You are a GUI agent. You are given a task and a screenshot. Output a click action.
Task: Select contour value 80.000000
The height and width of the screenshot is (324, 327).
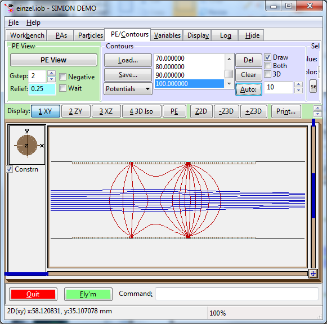click(189, 67)
